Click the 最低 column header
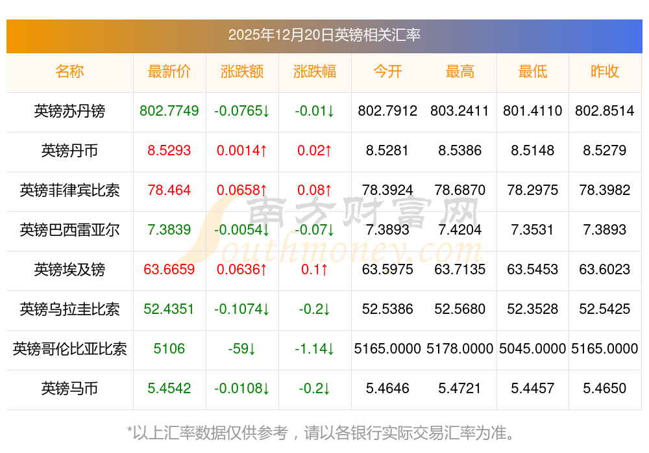Viewport: 649px width, 453px height. coord(533,71)
